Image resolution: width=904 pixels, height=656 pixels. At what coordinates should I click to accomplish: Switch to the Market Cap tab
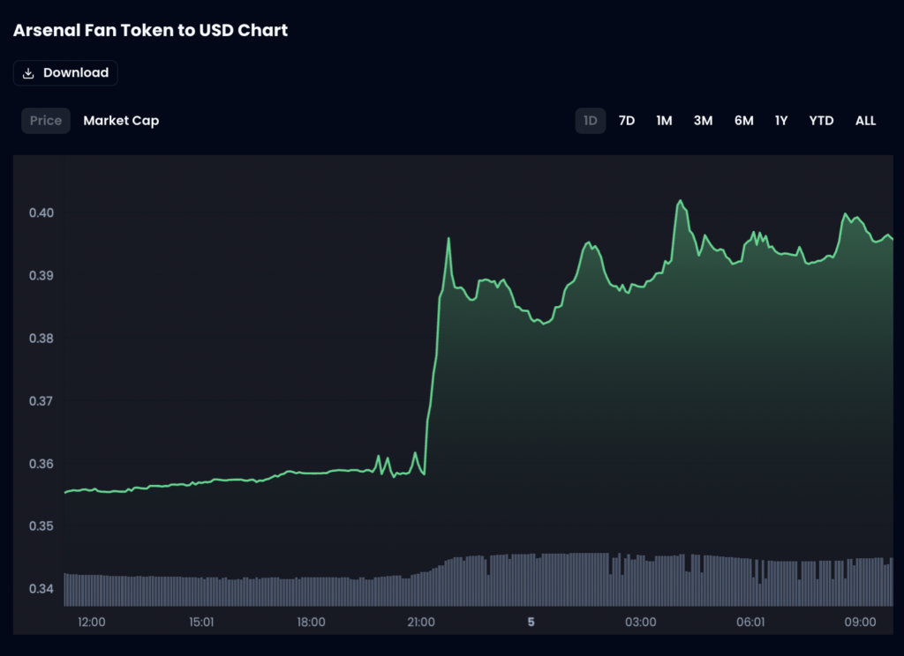pyautogui.click(x=121, y=121)
